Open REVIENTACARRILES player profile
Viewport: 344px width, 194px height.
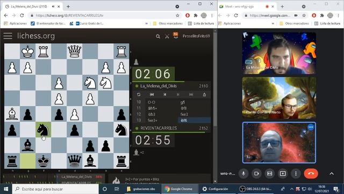click(159, 128)
